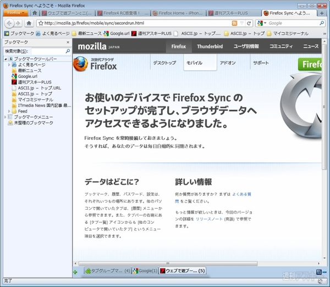This screenshot has height=287, width=330.
Task: Switch to the Firefox4 RC版登場 tab
Action: point(123,13)
